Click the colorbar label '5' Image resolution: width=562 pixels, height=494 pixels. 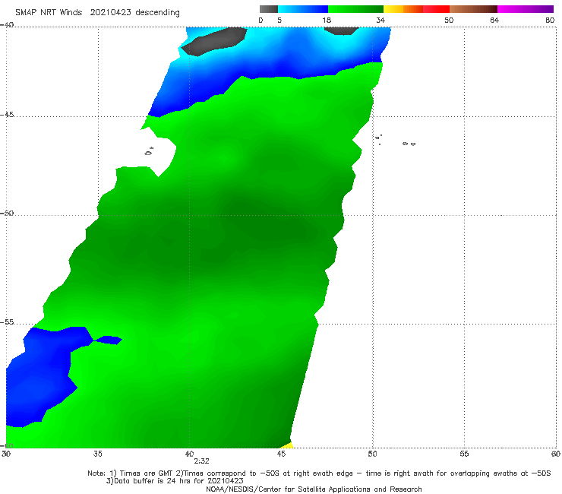click(279, 21)
